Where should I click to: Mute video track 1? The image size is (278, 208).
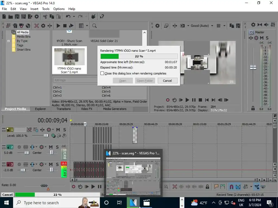pyautogui.click(x=58, y=130)
